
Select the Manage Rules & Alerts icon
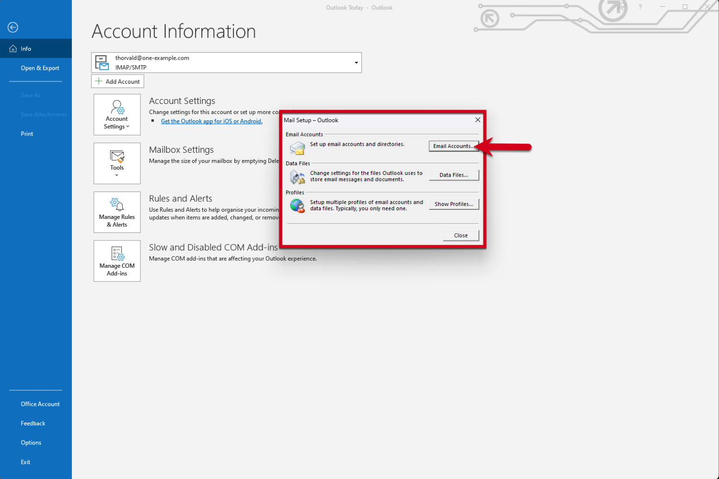coord(117,204)
